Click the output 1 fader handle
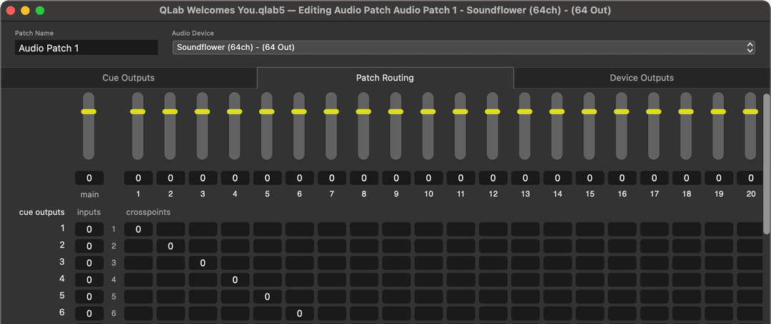The width and height of the screenshot is (771, 324). tap(138, 112)
